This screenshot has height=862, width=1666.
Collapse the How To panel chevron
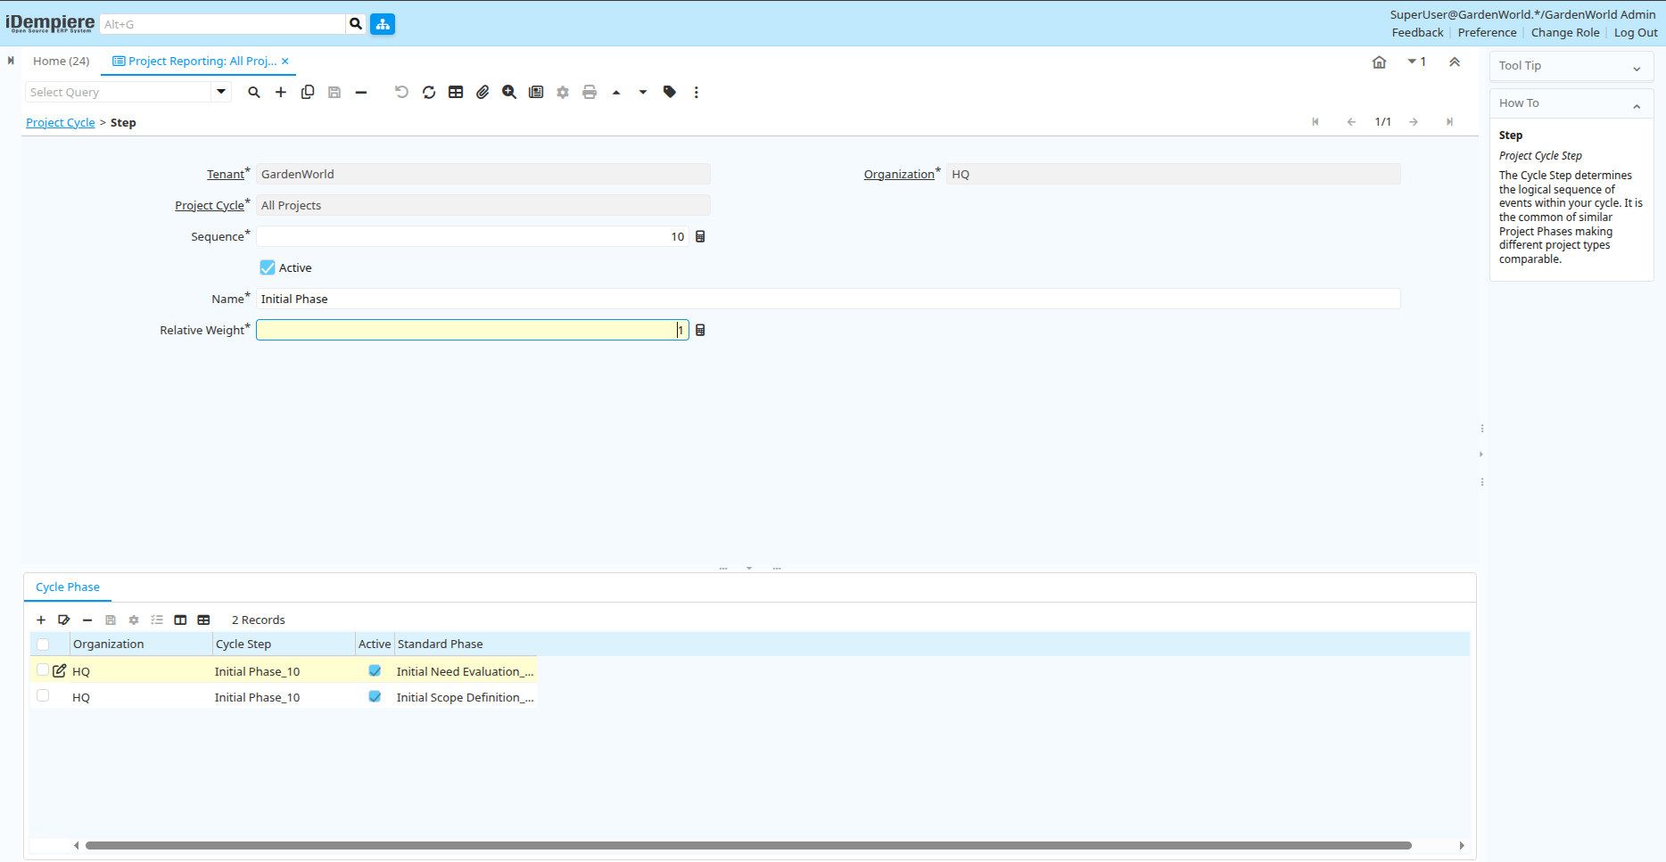1637,103
